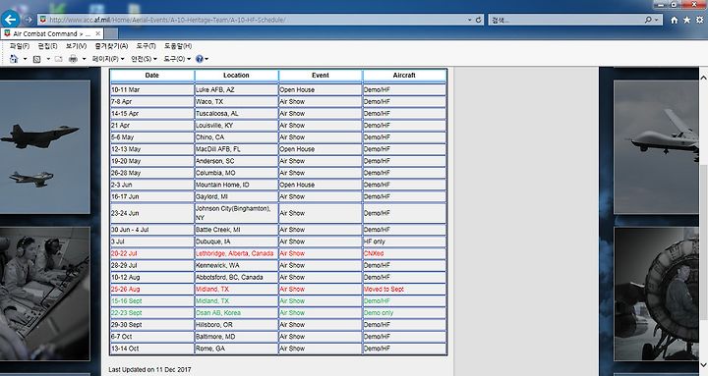
Task: Click the Read mail icon
Action: click(x=58, y=59)
